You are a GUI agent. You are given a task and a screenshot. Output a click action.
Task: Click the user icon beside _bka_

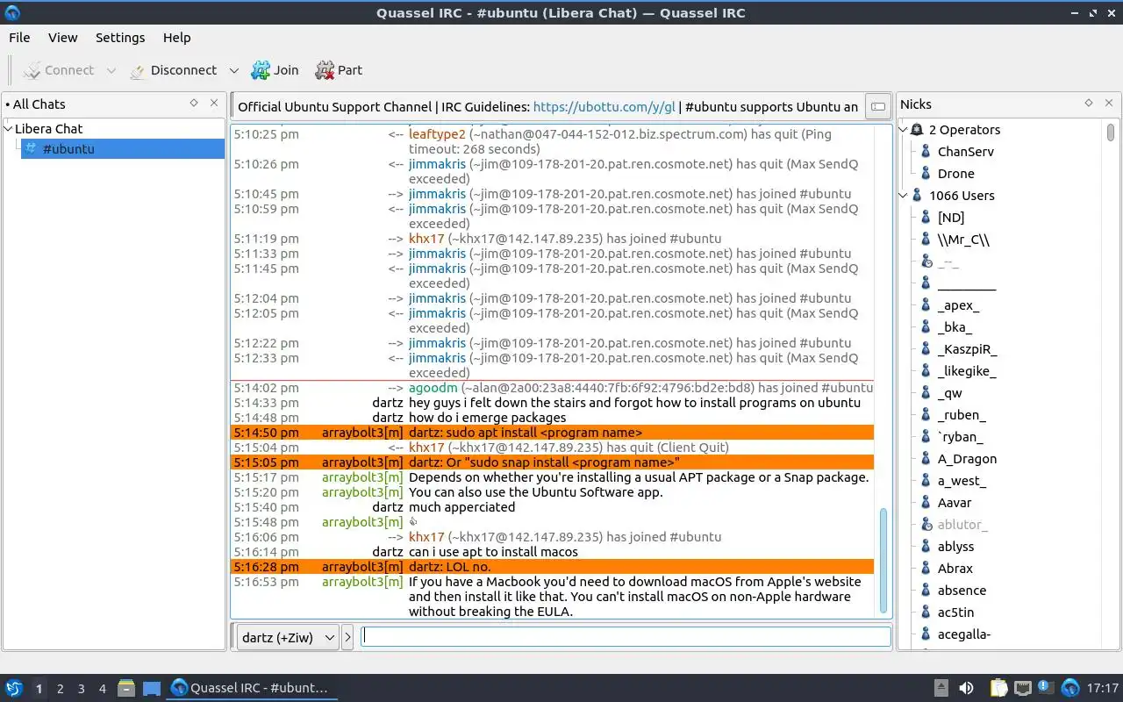[x=926, y=327]
